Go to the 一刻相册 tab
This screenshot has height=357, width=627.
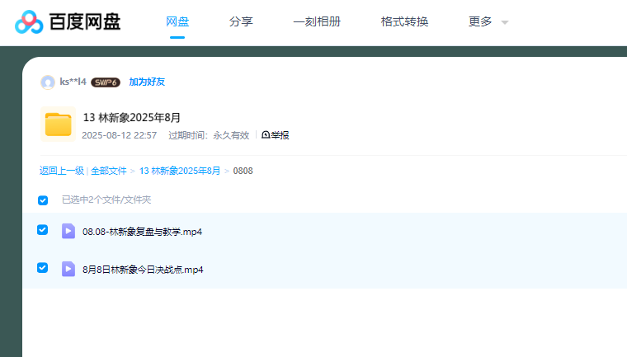pos(317,21)
